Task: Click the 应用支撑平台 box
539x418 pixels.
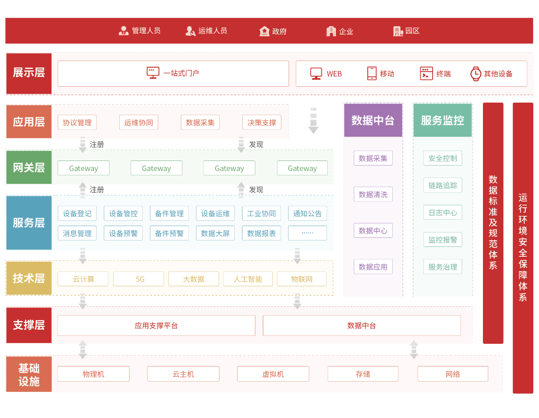Action: pos(156,326)
